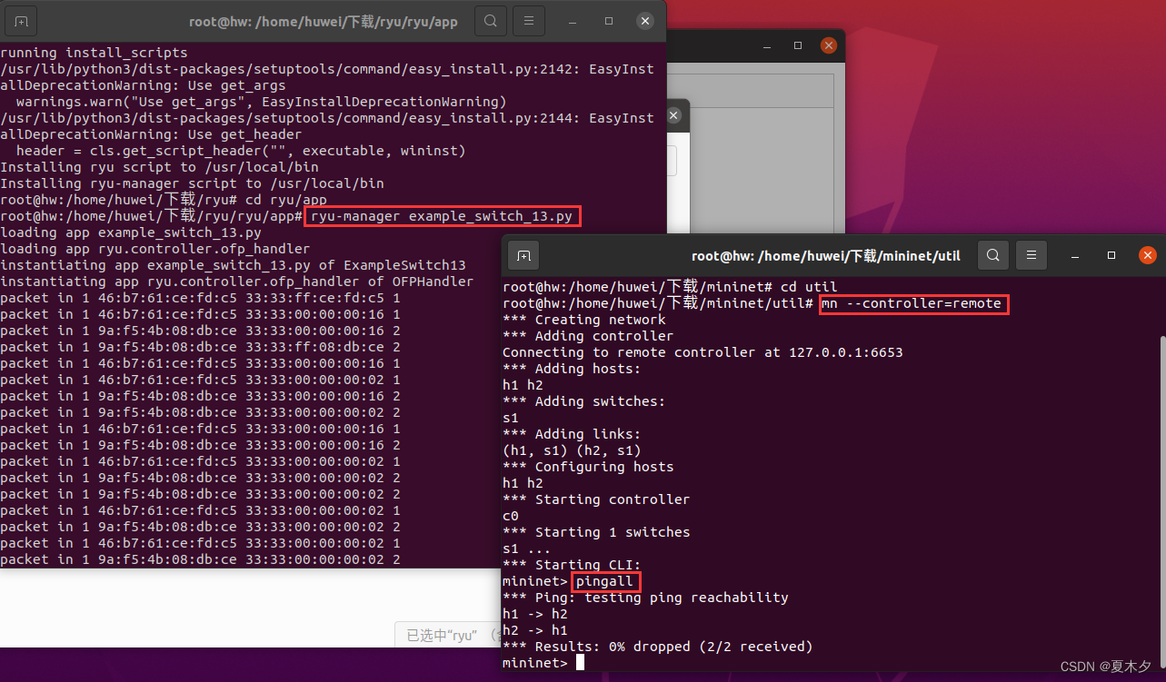Close the ryu/app terminal window

pyautogui.click(x=644, y=21)
